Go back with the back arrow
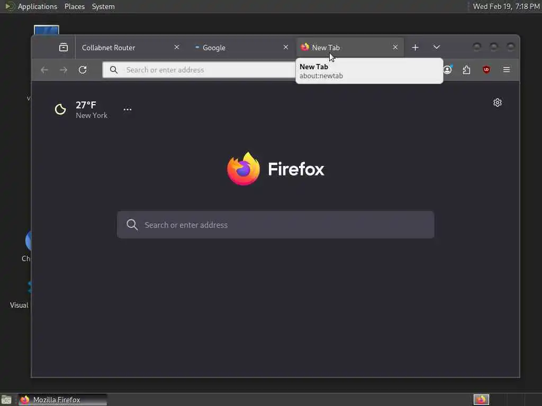 coord(44,70)
